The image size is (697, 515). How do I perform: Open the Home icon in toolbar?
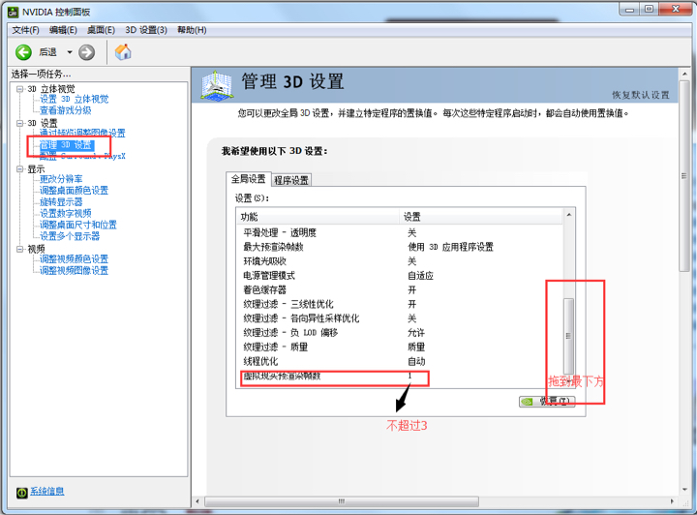[x=123, y=52]
